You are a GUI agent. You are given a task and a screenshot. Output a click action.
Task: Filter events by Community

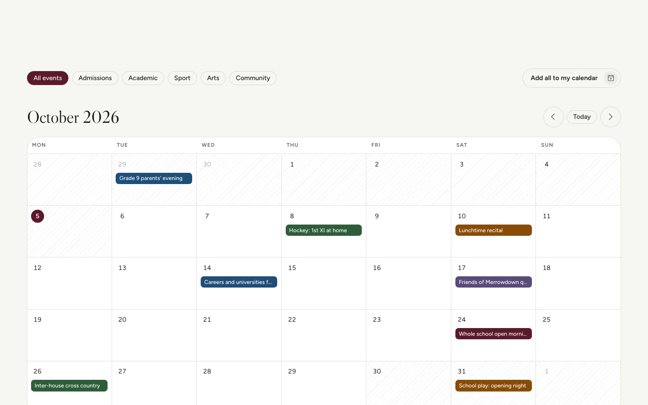point(253,78)
